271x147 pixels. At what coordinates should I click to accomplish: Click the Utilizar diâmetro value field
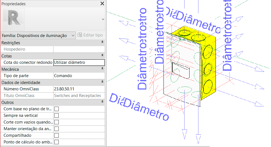[x=79, y=62]
